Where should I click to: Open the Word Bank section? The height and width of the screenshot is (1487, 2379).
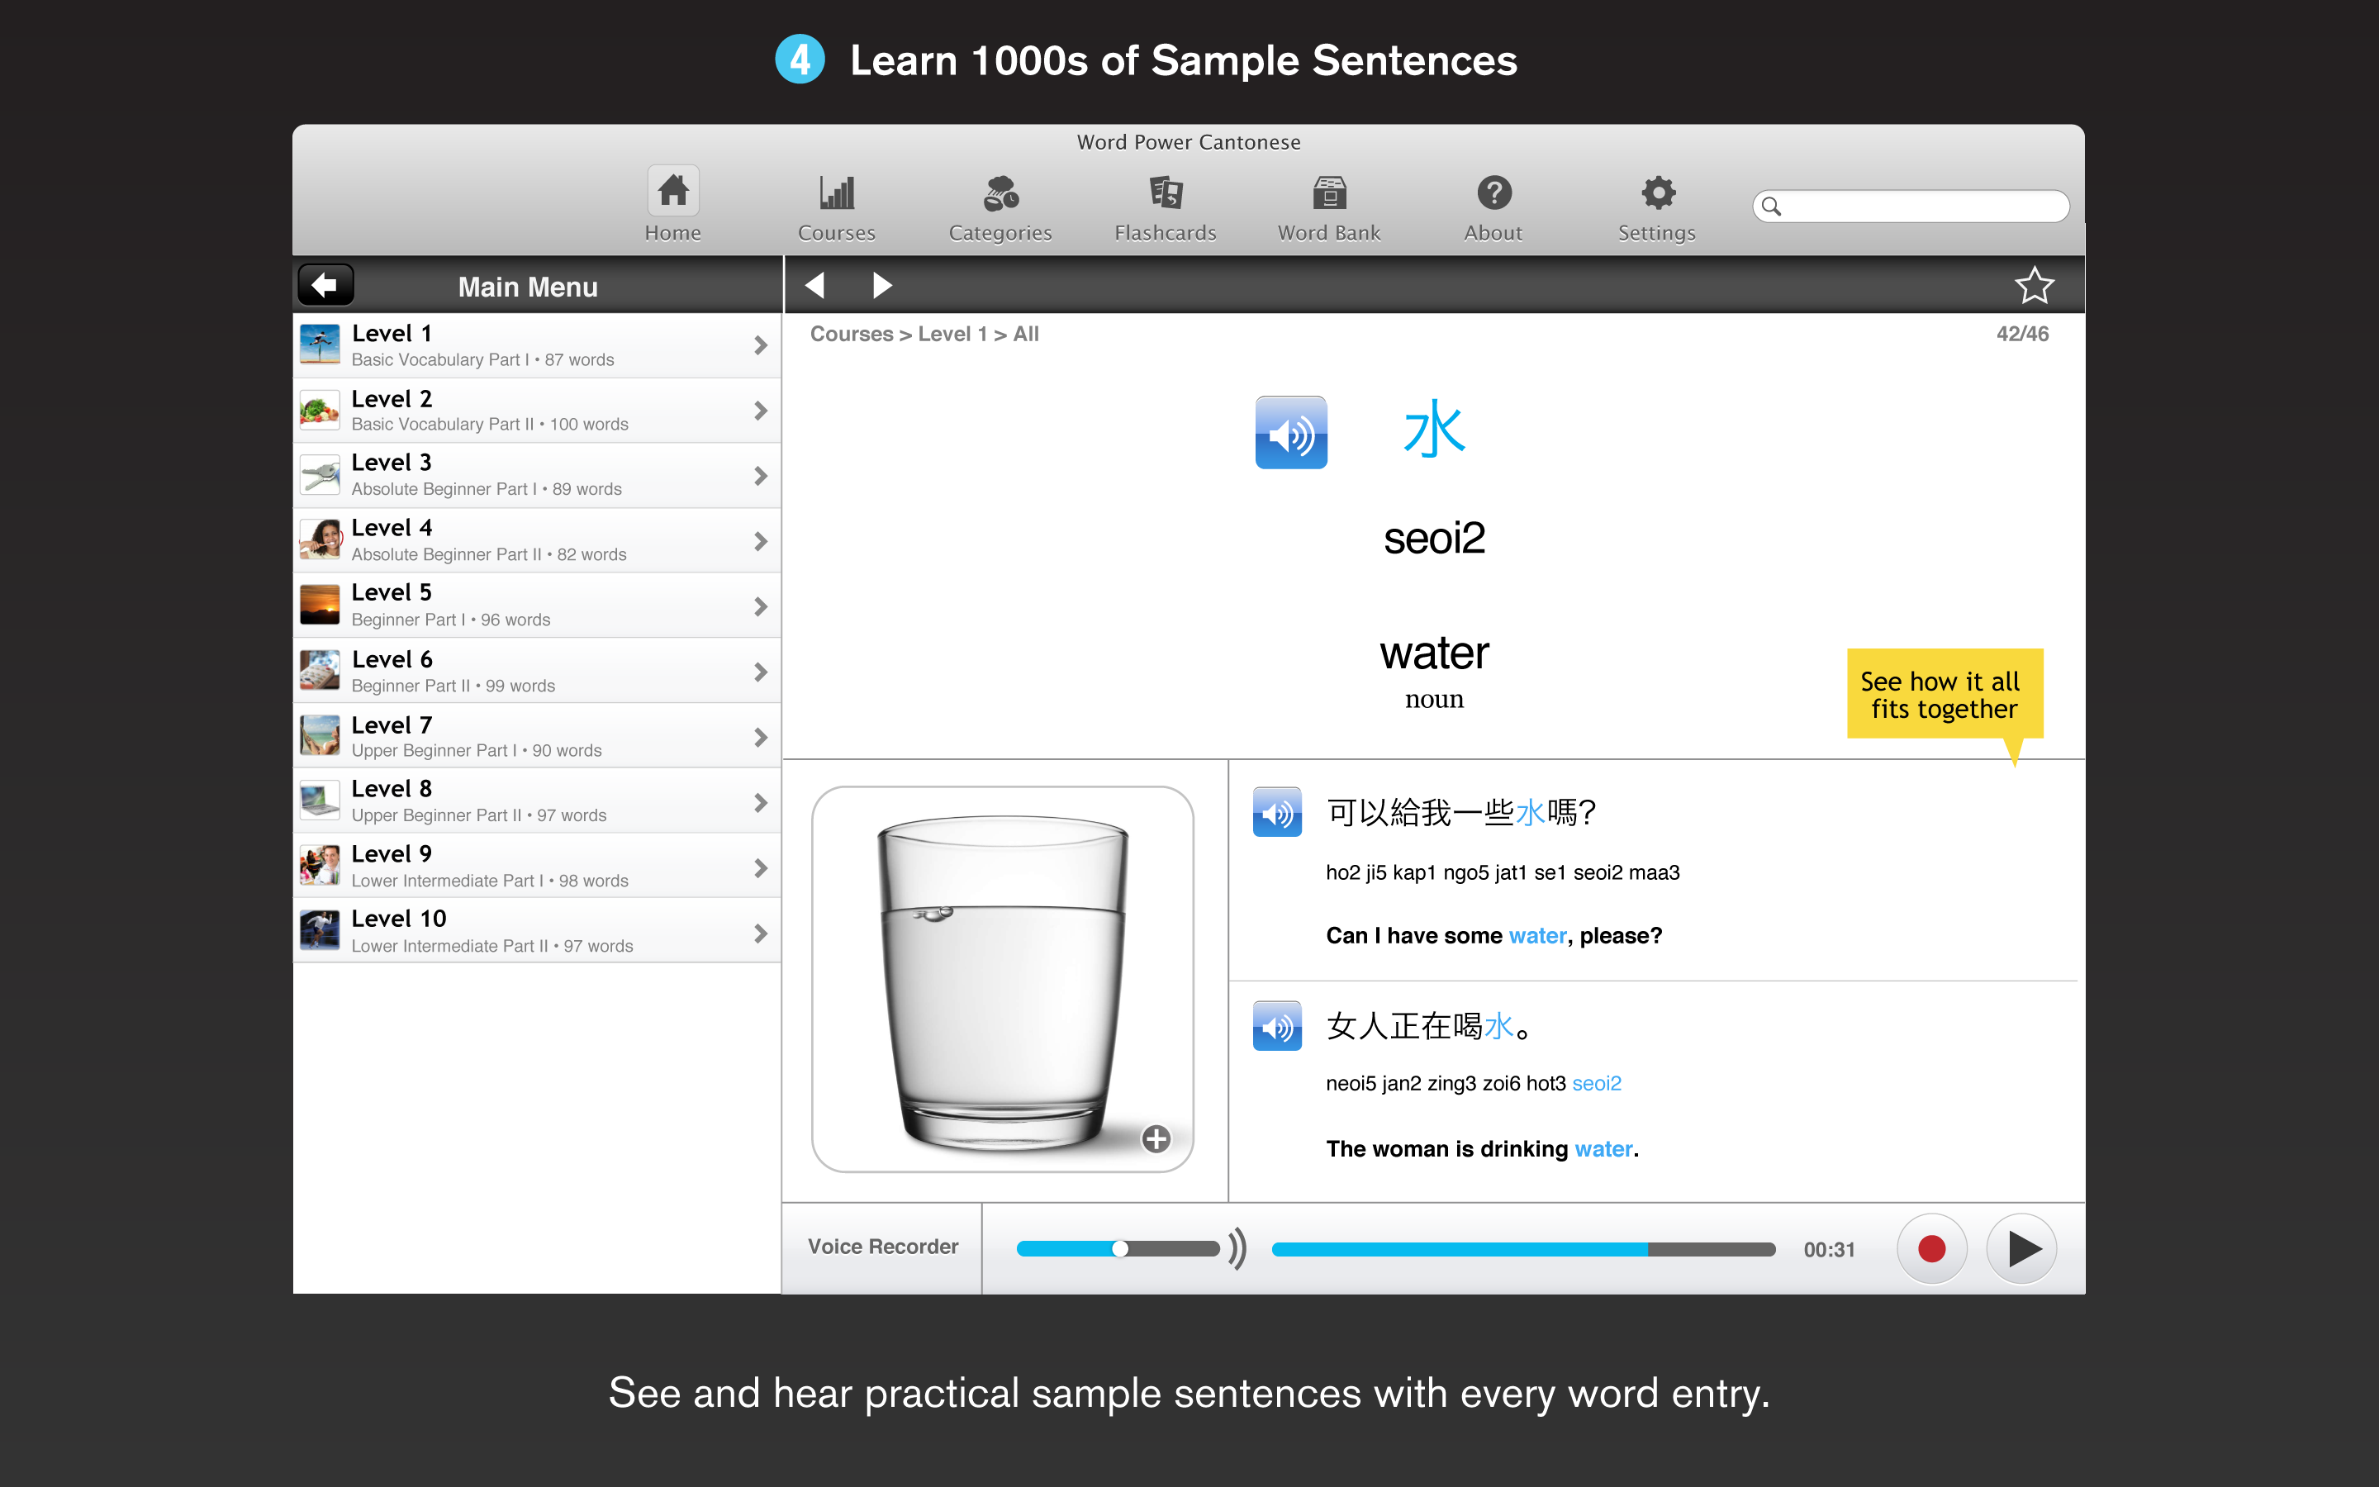pos(1329,206)
